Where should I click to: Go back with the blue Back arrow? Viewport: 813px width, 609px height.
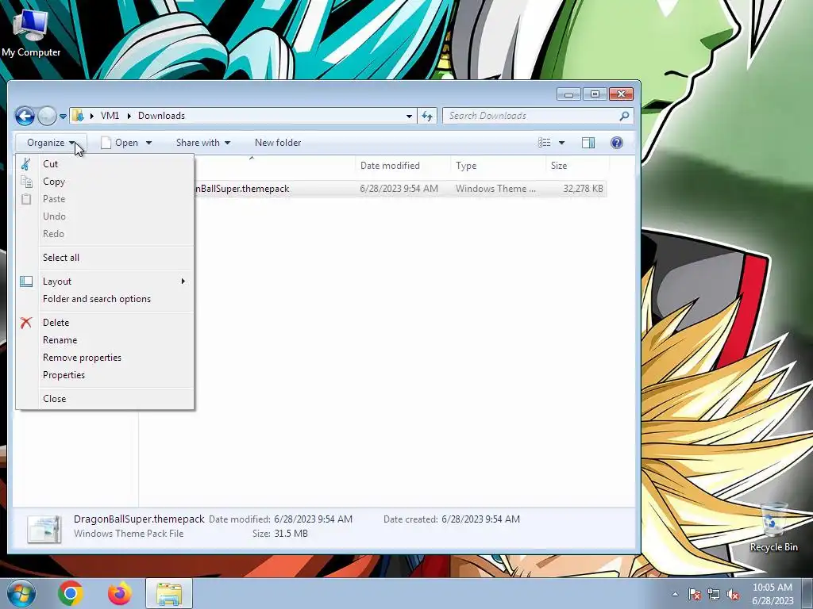25,116
